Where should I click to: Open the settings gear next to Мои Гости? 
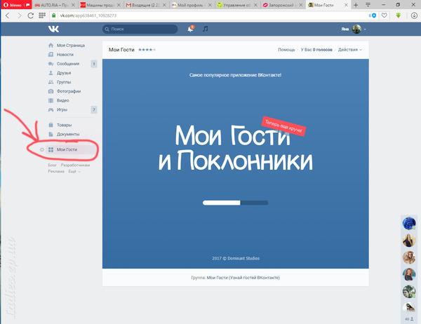[x=42, y=149]
